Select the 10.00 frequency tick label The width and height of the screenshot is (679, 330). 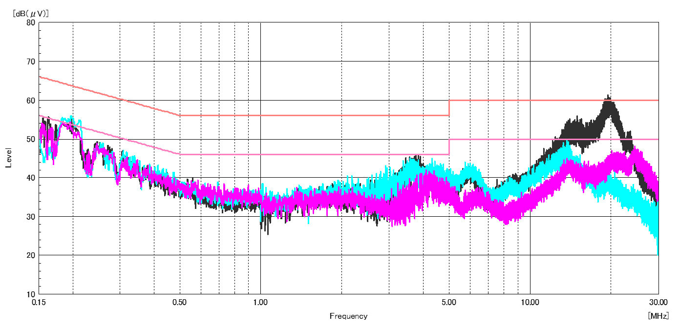click(530, 302)
